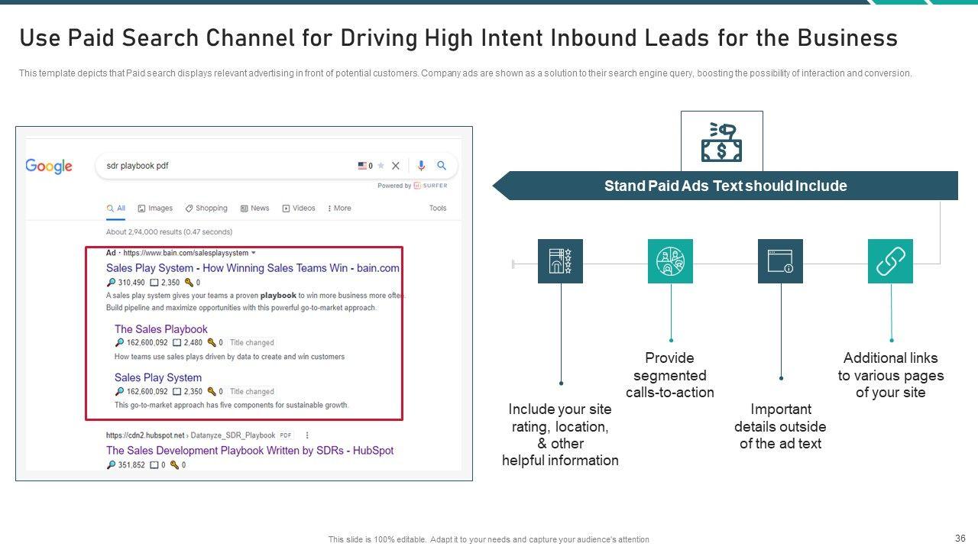Clear the search query with the X icon

(396, 166)
